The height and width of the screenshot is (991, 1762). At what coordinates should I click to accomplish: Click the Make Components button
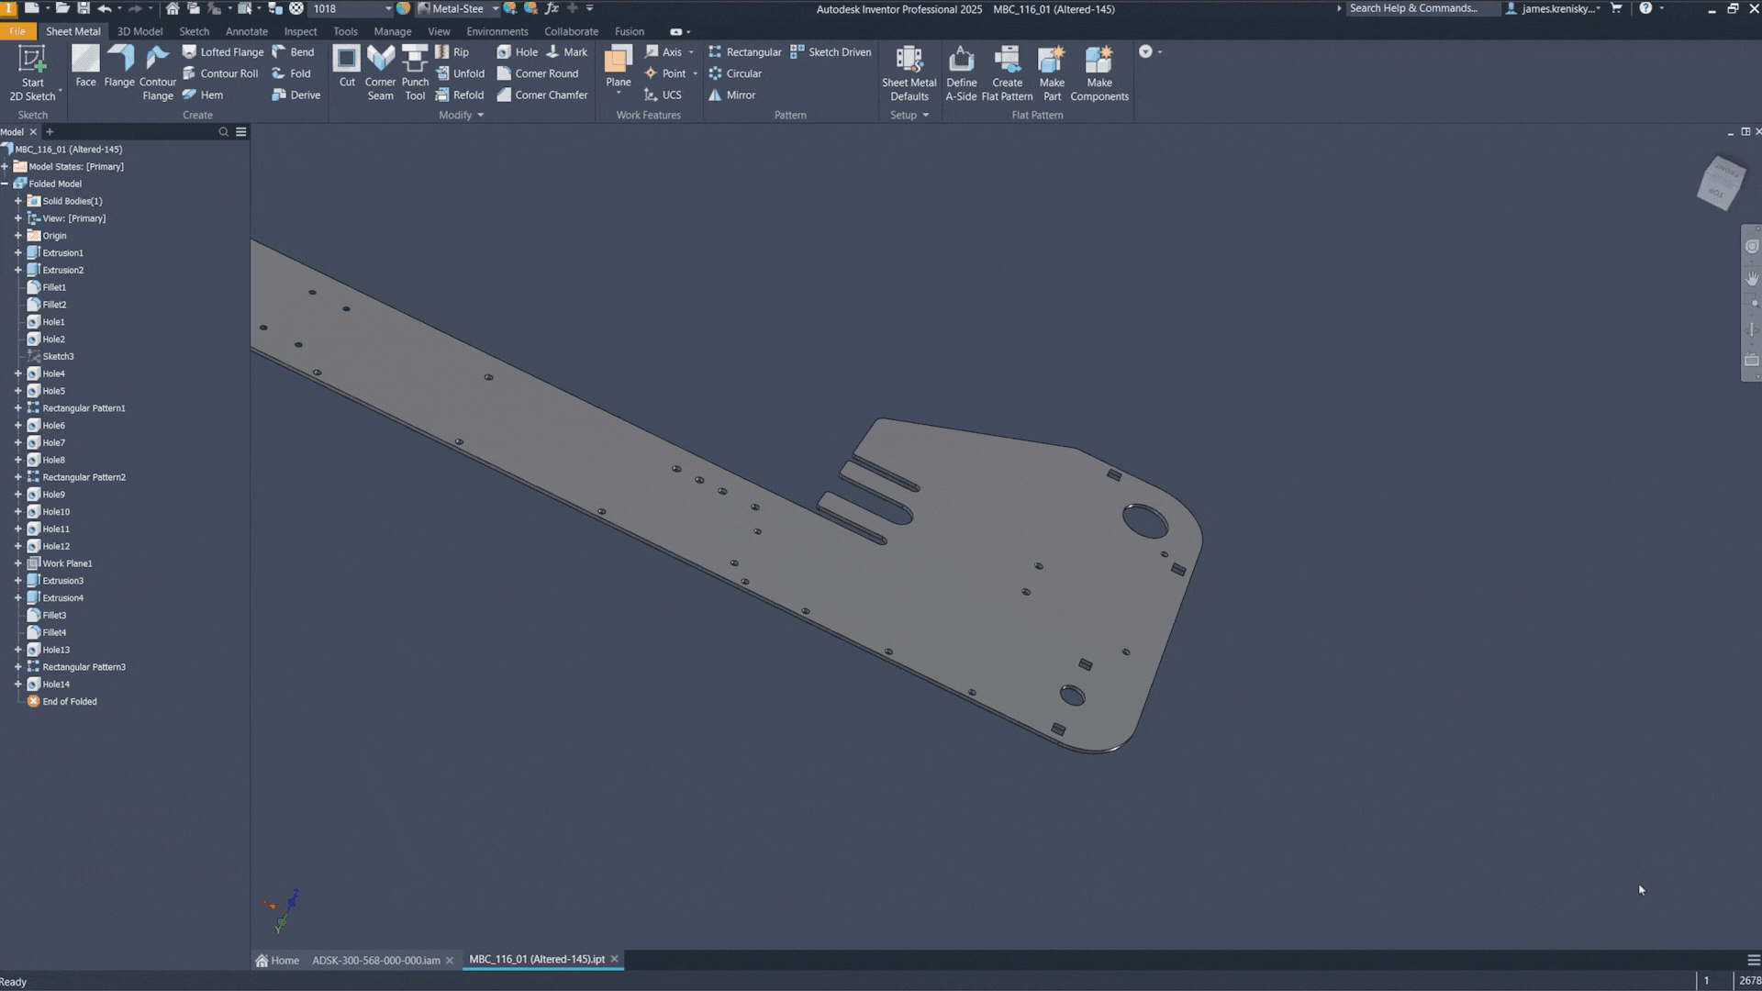coord(1099,73)
